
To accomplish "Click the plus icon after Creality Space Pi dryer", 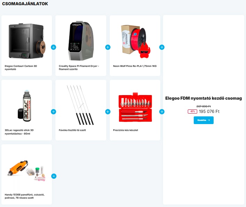I will [108, 47].
